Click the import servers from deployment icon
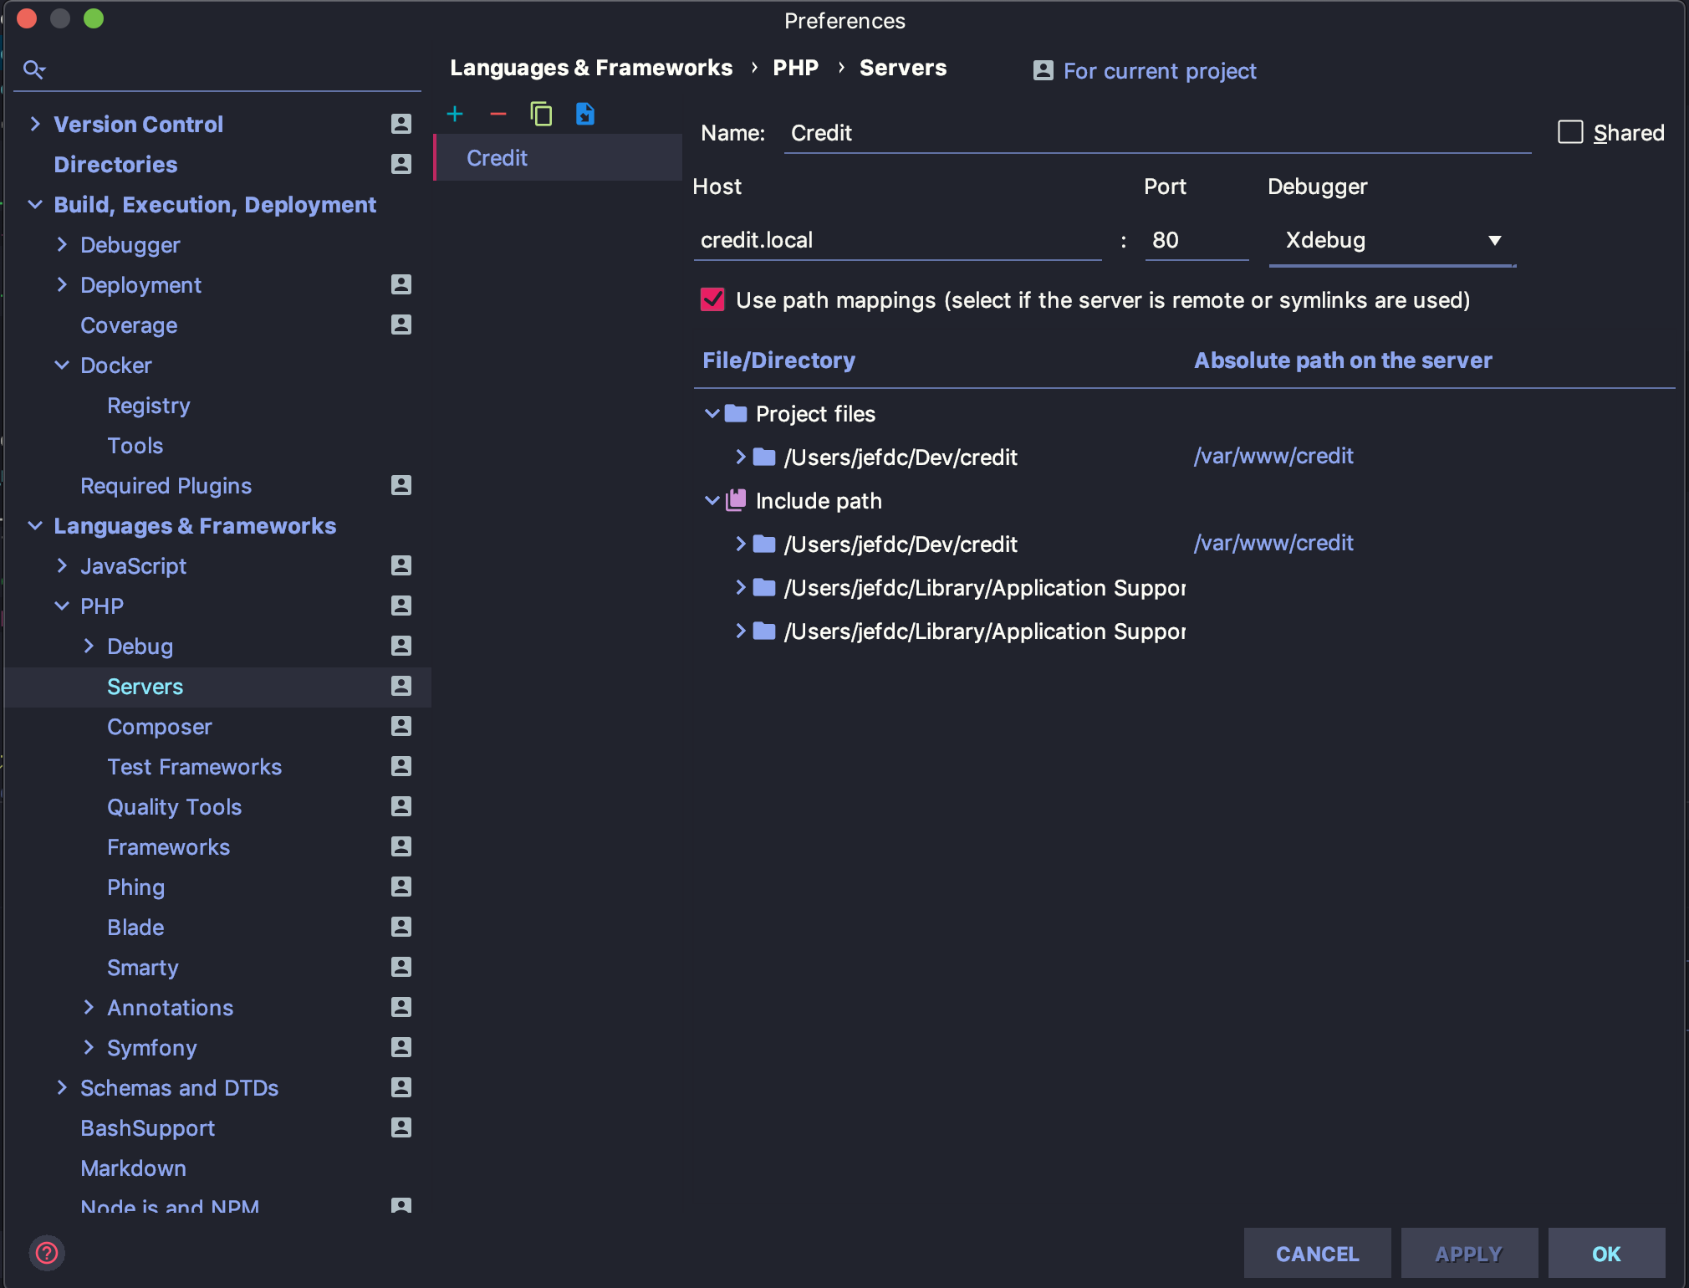This screenshot has height=1288, width=1689. 585,114
